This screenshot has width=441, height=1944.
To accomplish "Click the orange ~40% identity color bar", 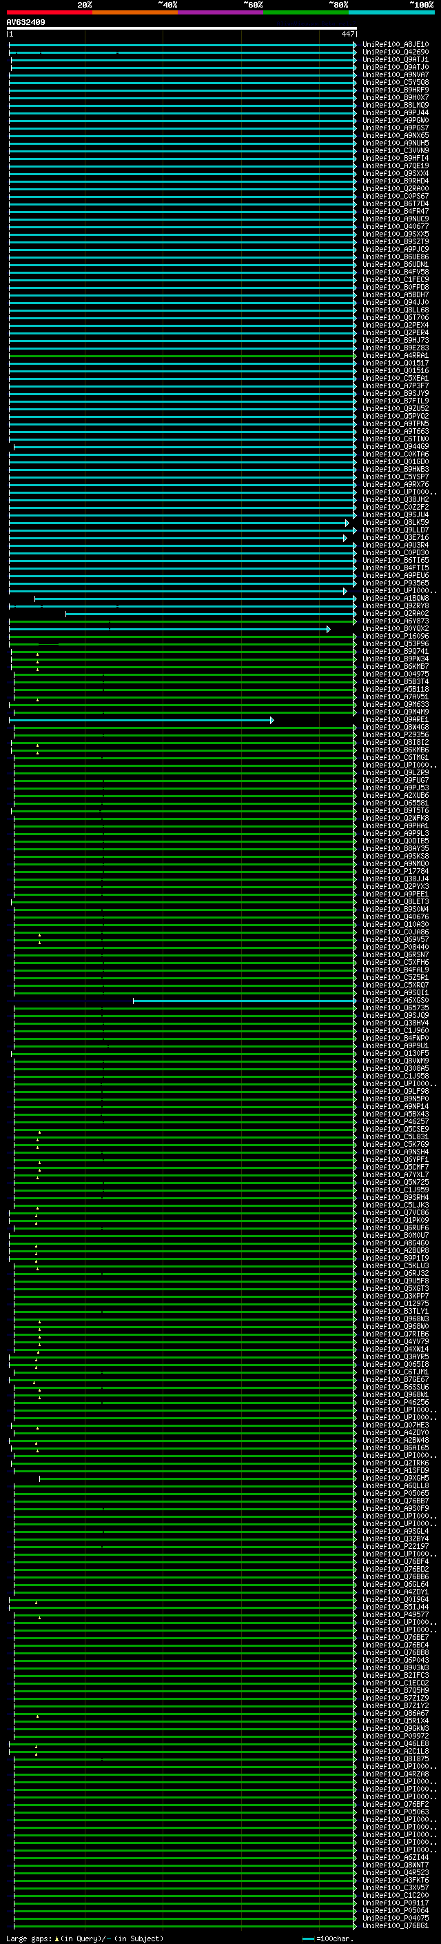I will click(x=135, y=12).
